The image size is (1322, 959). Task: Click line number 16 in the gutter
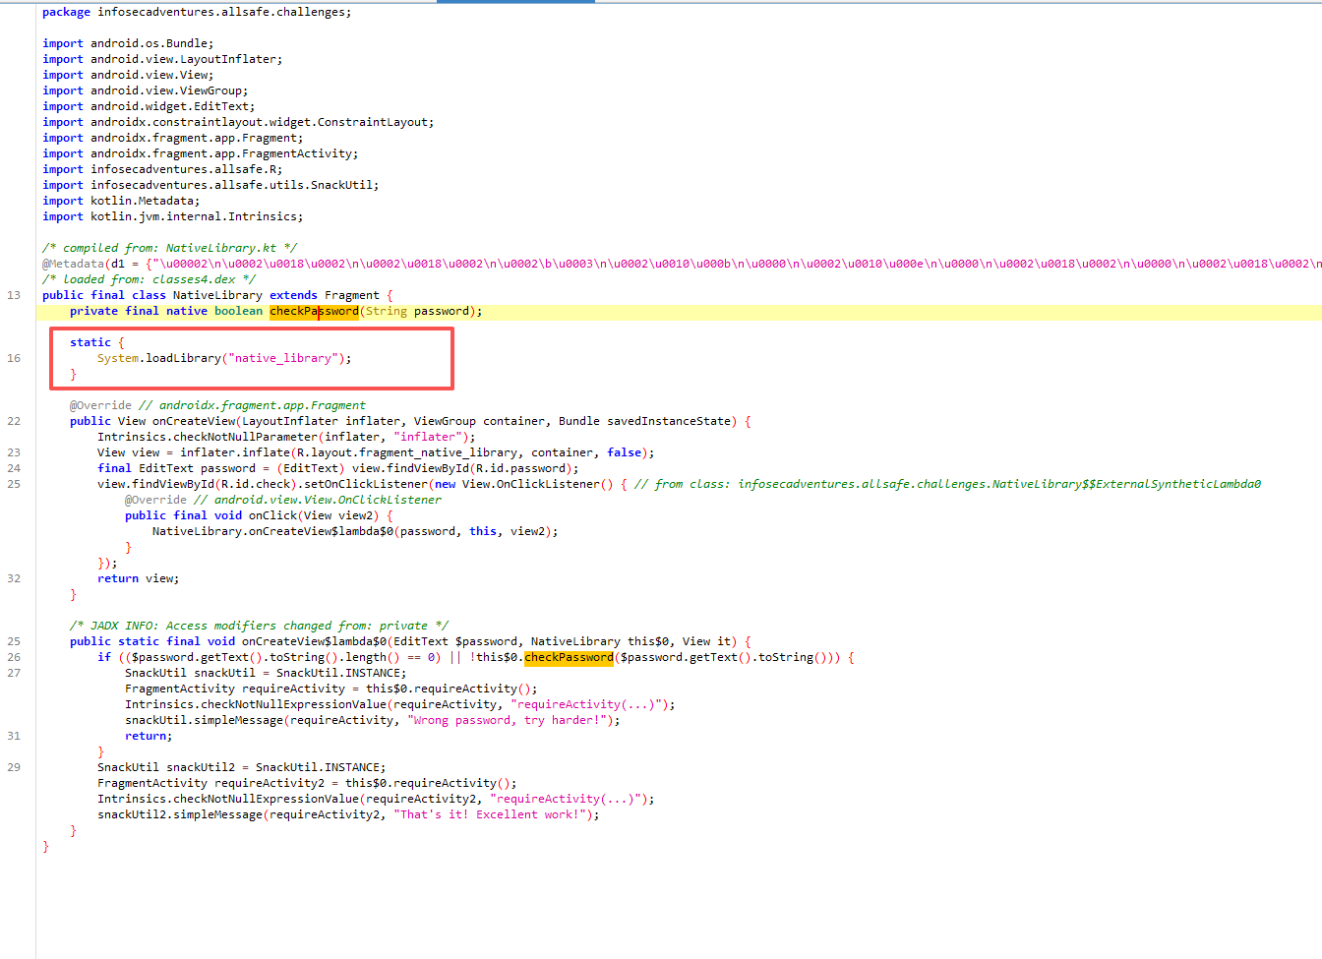[14, 358]
